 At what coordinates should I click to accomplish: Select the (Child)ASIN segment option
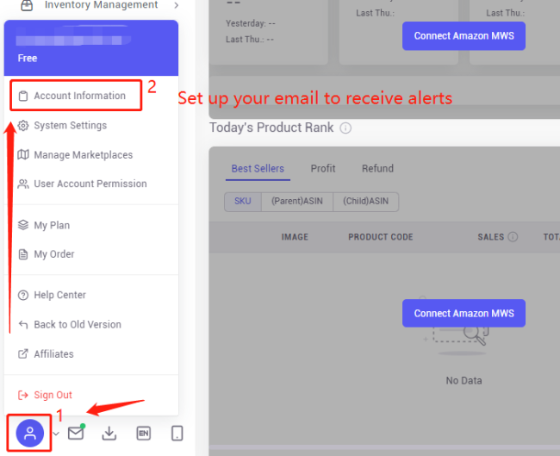[x=365, y=201]
